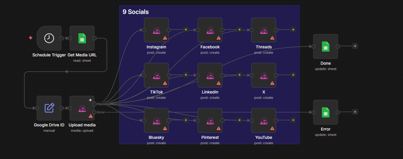Select the Upload media node
The height and width of the screenshot is (159, 403).
point(82,108)
